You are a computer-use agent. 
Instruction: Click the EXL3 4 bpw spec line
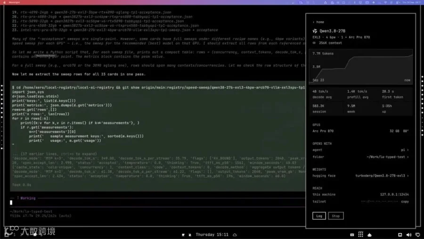[x=341, y=37]
